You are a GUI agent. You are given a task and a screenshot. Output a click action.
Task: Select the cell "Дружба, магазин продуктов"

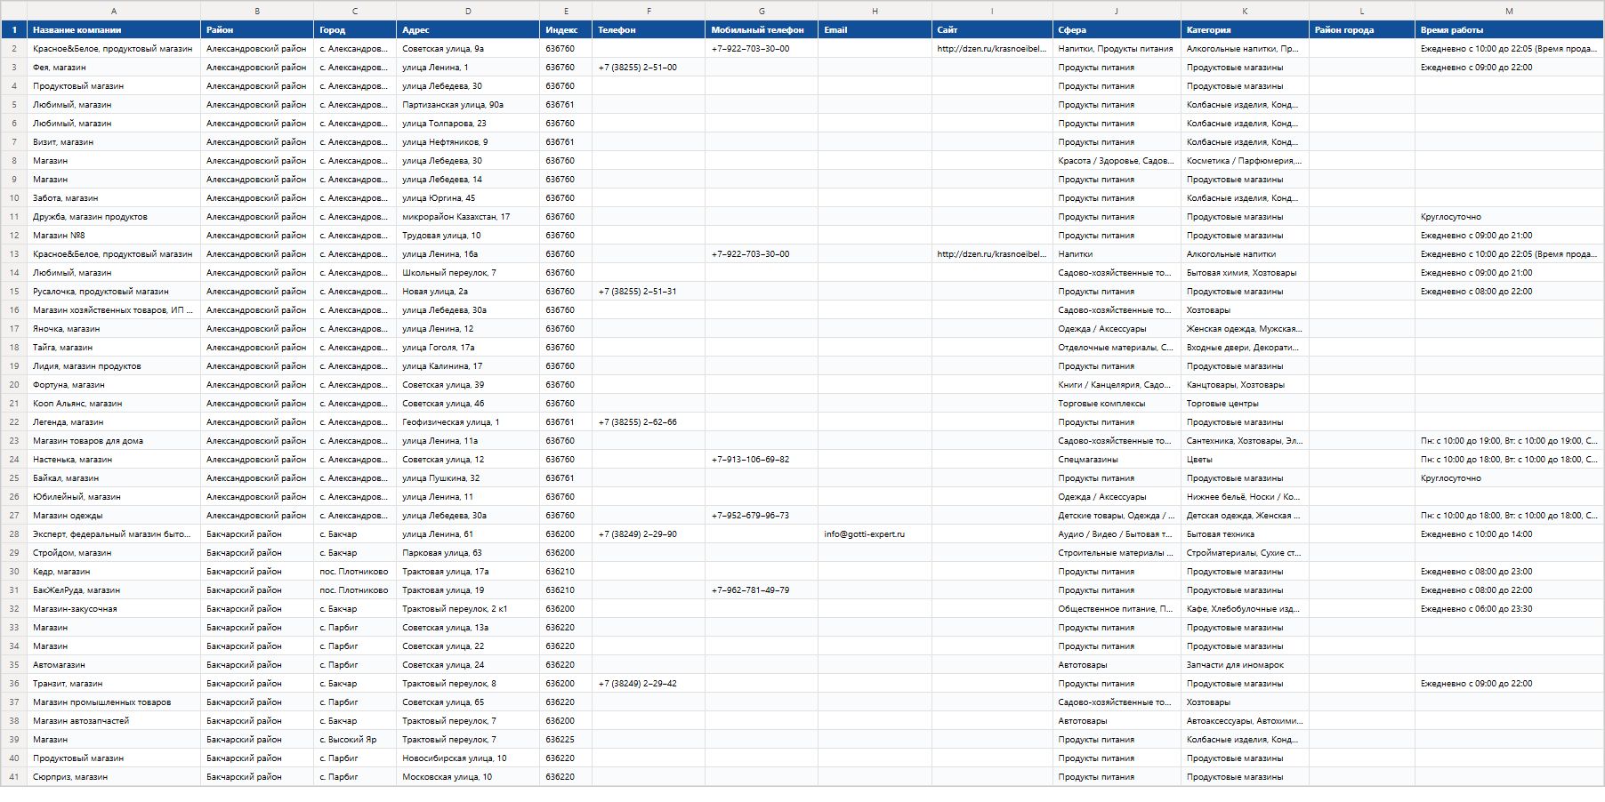[x=114, y=217]
